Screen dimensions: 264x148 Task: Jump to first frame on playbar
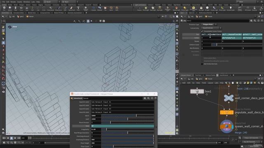click(4, 138)
